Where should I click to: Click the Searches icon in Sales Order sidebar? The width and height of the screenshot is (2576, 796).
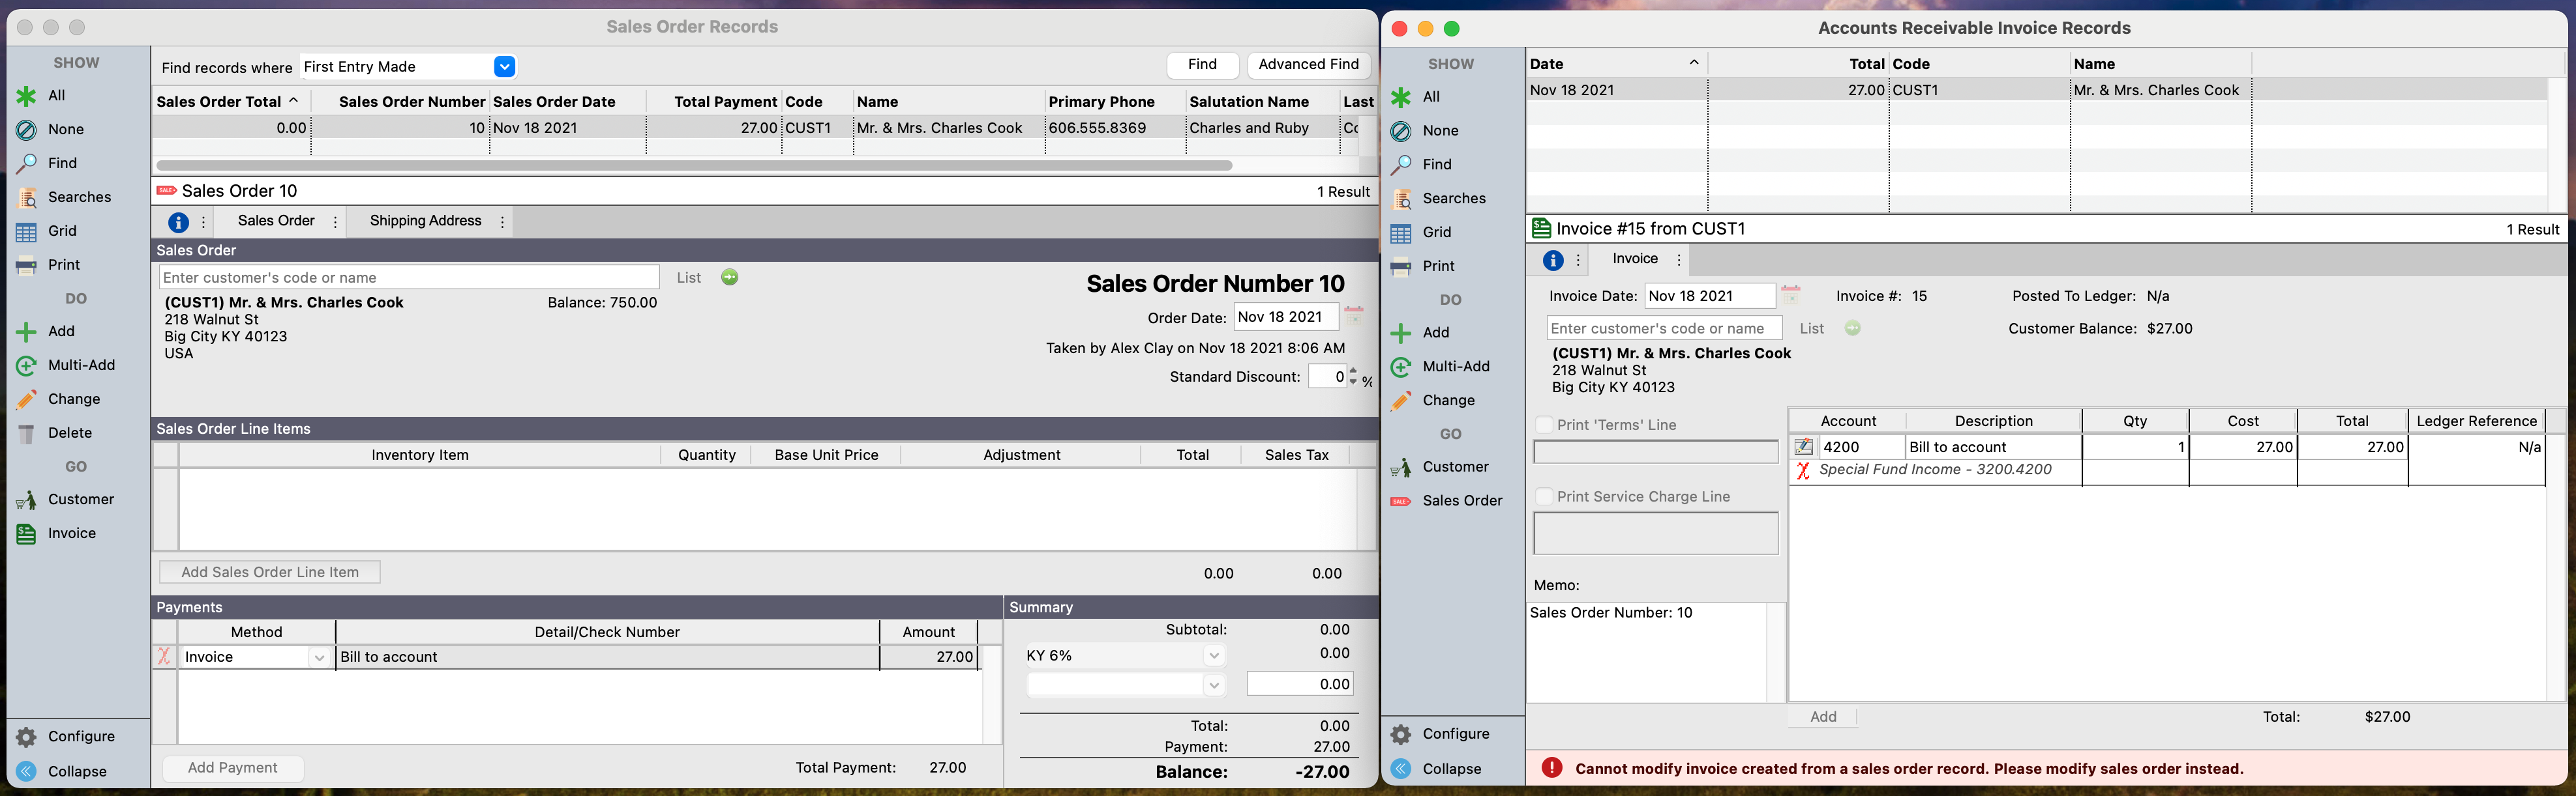click(x=27, y=198)
